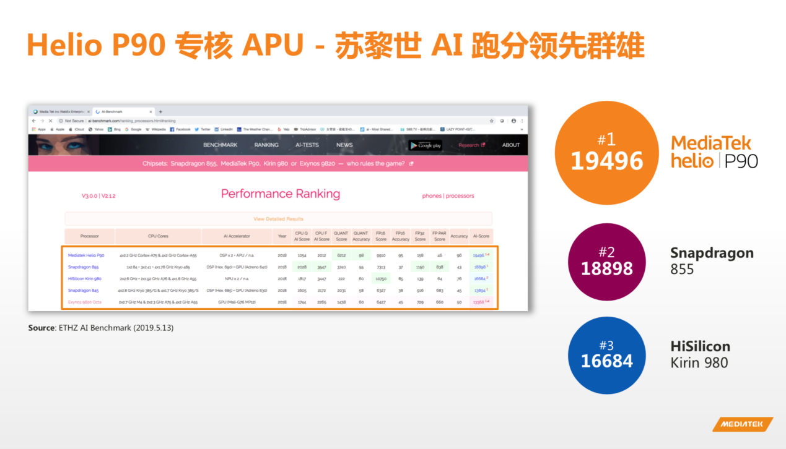786x449 pixels.
Task: Open the Facebook bookmark
Action: pos(180,129)
